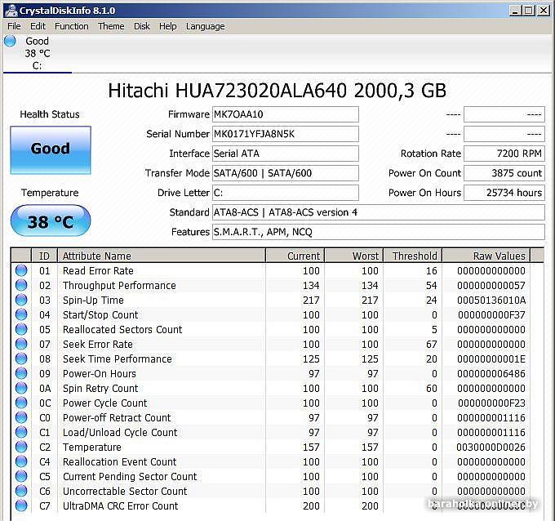Click the status orb for Reallocation Event Count
555x521 pixels.
21,461
